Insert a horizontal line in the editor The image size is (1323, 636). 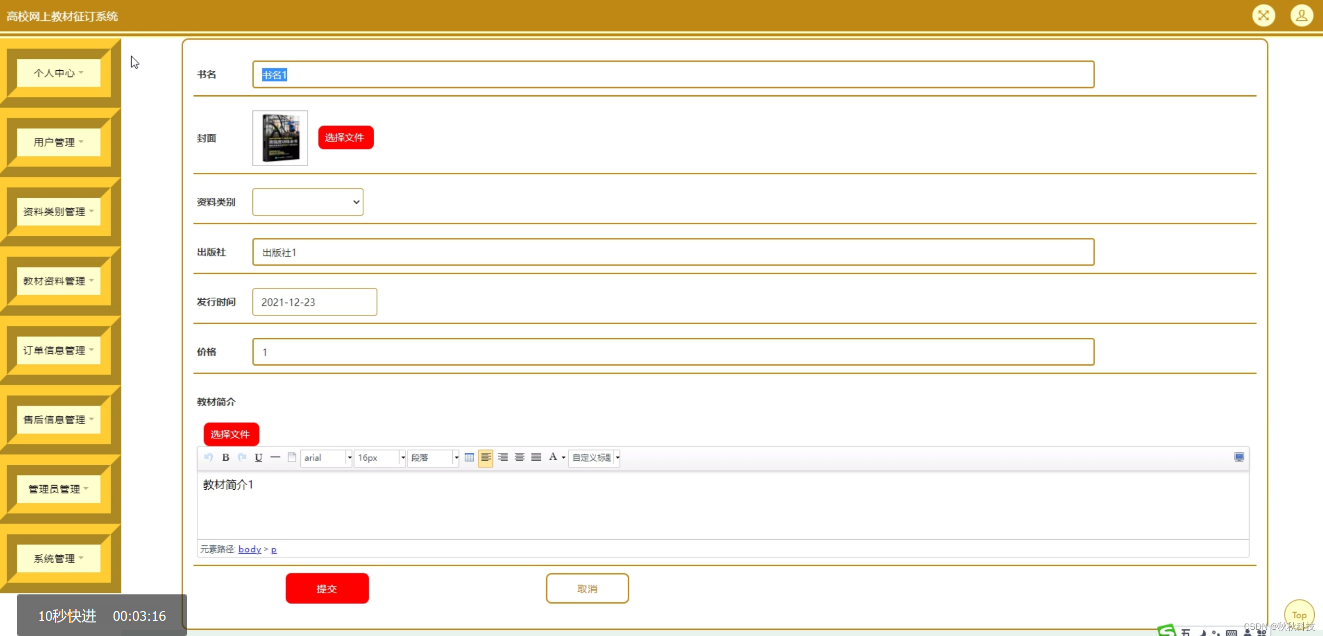click(275, 457)
